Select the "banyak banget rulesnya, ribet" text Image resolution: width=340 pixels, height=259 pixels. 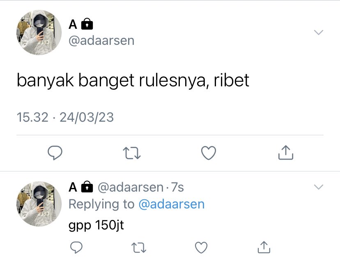click(133, 81)
